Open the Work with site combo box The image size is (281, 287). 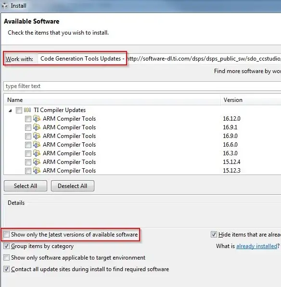click(159, 59)
